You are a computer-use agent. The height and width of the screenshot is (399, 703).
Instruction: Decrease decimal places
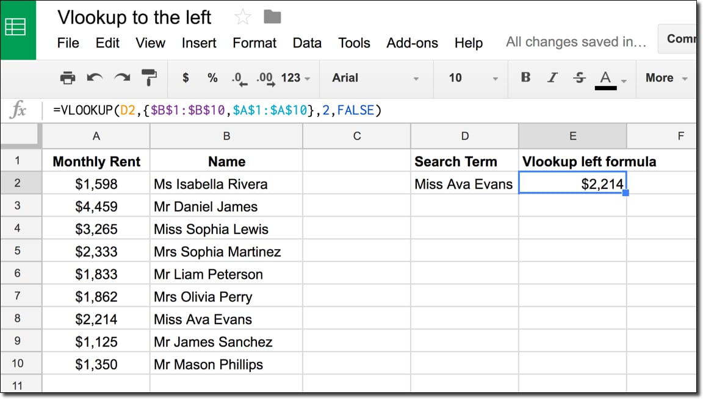coord(239,78)
